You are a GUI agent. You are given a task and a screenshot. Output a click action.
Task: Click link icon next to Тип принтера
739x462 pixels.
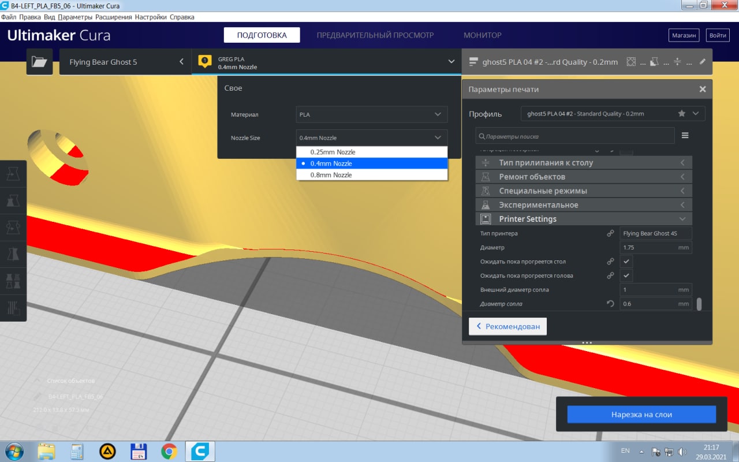[610, 233]
